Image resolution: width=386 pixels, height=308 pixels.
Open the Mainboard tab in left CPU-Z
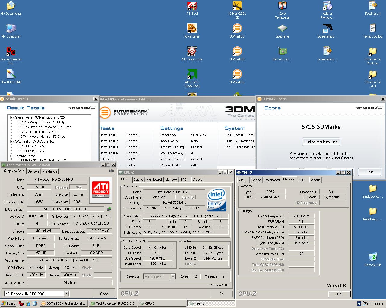point(154,180)
